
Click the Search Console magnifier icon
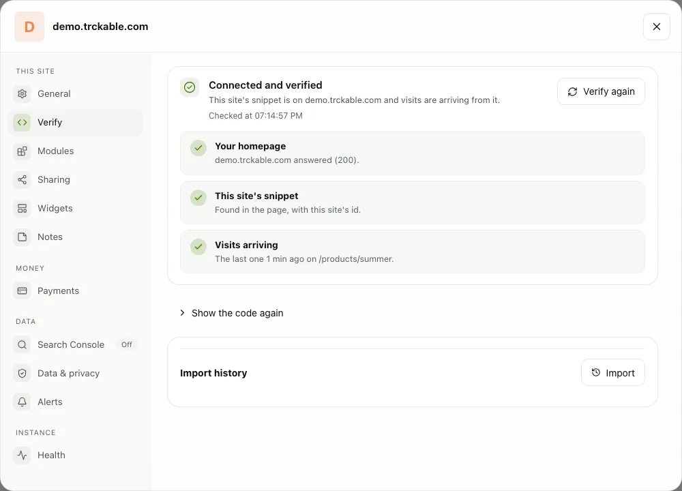[x=23, y=344]
